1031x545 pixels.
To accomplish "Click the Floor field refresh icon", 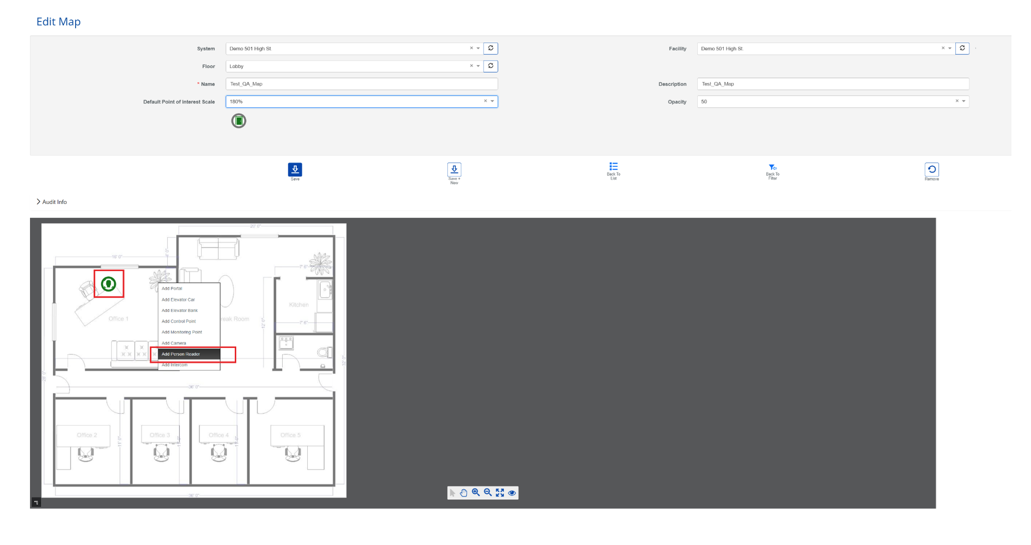I will point(491,66).
